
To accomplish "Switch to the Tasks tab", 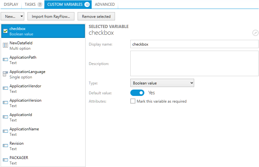I will pos(33,4).
